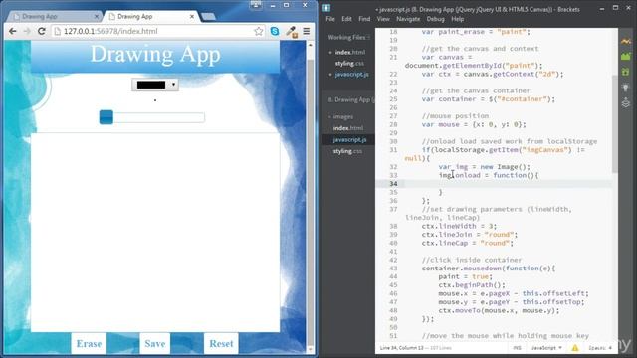Select index.html in Working Files
Screen dimensions: 637x358
pos(349,52)
